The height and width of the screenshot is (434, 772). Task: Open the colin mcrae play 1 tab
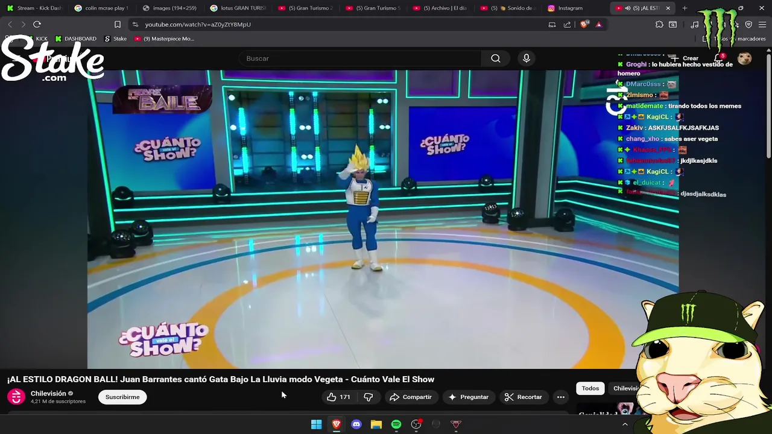101,8
